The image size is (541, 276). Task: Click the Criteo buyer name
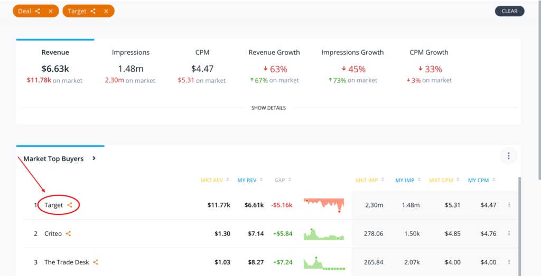click(x=53, y=234)
